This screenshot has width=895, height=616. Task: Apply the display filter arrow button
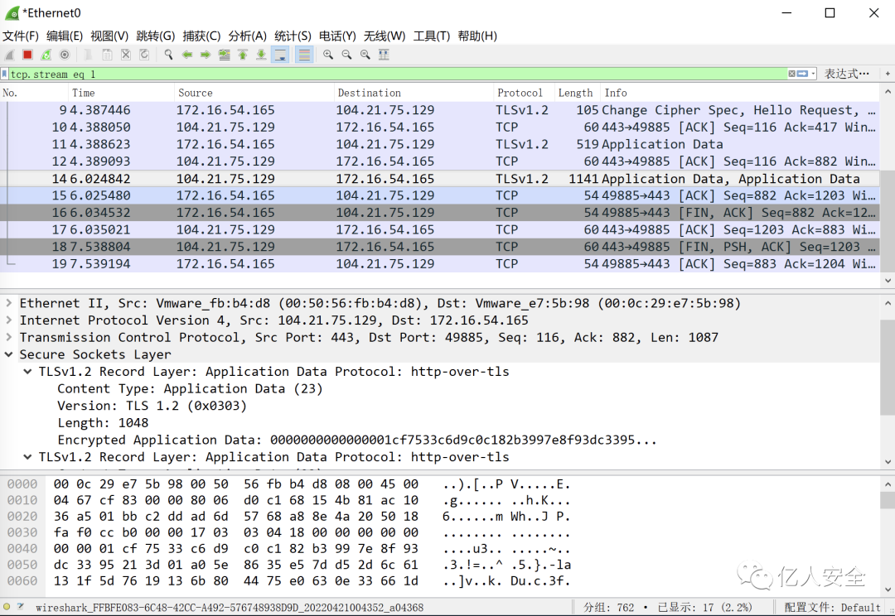pyautogui.click(x=802, y=74)
